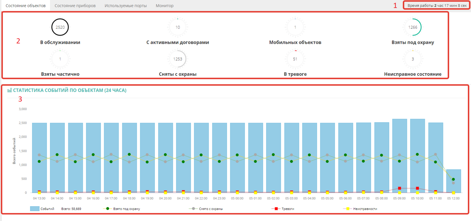Toggle 'Тревоги' series in chart legend

287,209
